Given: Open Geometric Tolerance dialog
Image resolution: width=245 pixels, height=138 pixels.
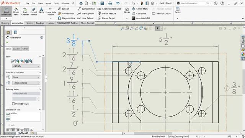Looking at the screenshot, I should click(x=109, y=9).
